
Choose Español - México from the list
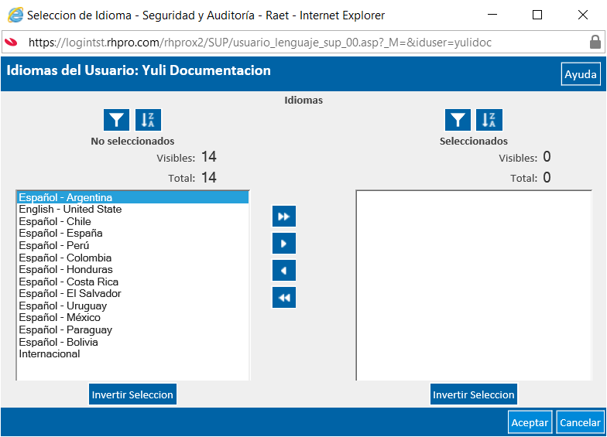point(133,317)
